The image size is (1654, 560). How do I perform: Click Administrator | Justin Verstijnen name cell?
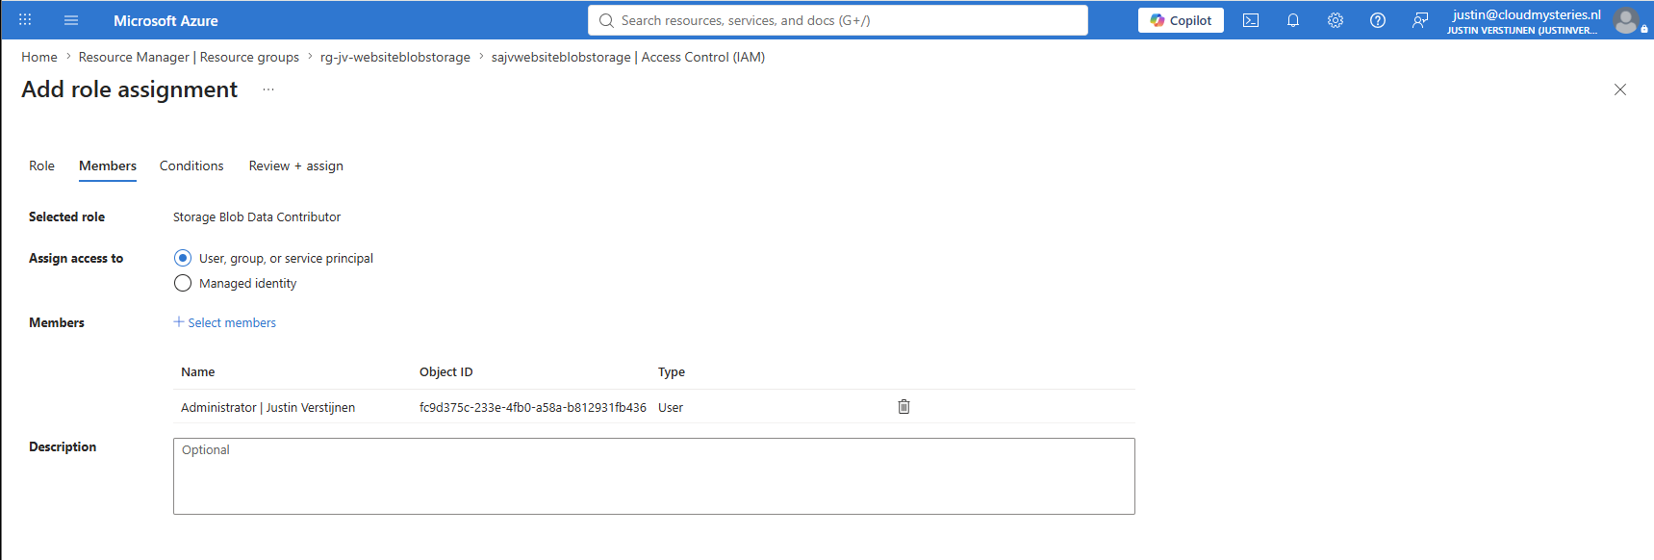(268, 407)
